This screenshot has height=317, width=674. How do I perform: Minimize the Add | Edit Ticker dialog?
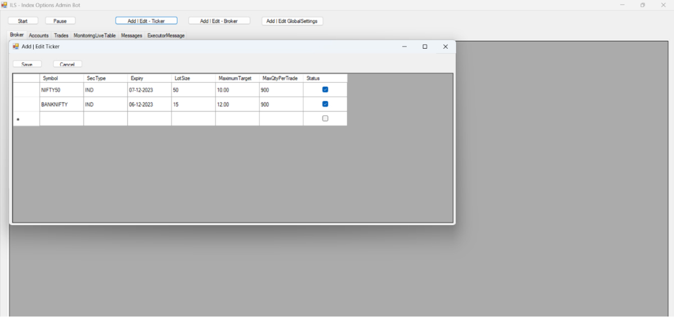tap(404, 46)
